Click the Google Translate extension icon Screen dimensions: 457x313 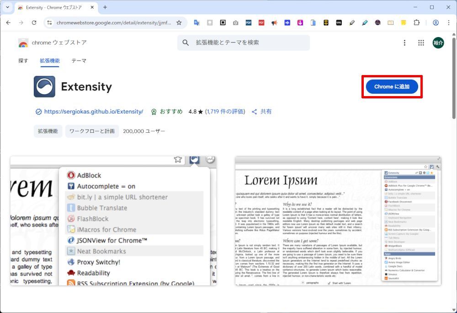click(x=197, y=23)
